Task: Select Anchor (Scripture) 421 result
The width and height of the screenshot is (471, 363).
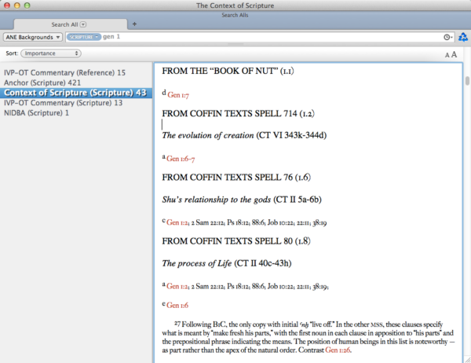Action: click(43, 82)
